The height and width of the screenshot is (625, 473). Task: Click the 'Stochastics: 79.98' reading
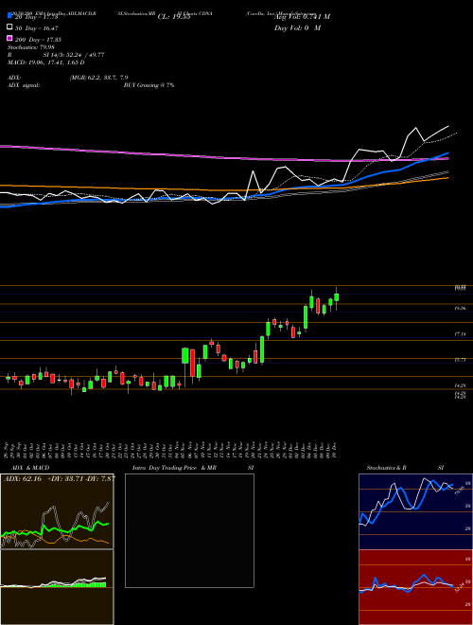30,47
